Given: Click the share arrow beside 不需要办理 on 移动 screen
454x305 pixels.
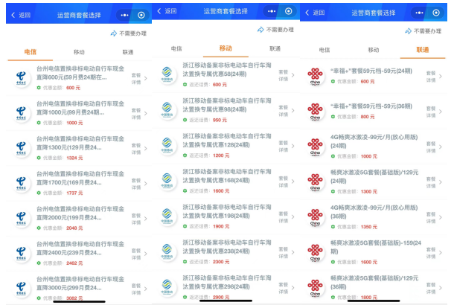Looking at the screenshot, I should [x=260, y=30].
